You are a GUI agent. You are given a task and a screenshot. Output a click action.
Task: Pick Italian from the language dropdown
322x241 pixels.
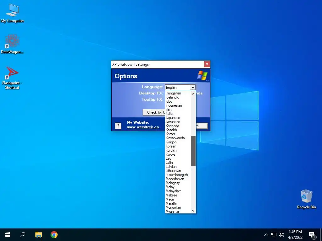tap(178, 114)
